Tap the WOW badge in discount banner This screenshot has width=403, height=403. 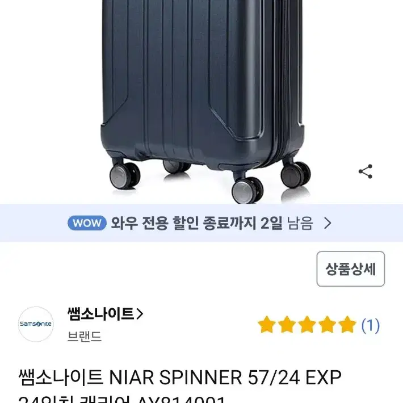(x=87, y=223)
